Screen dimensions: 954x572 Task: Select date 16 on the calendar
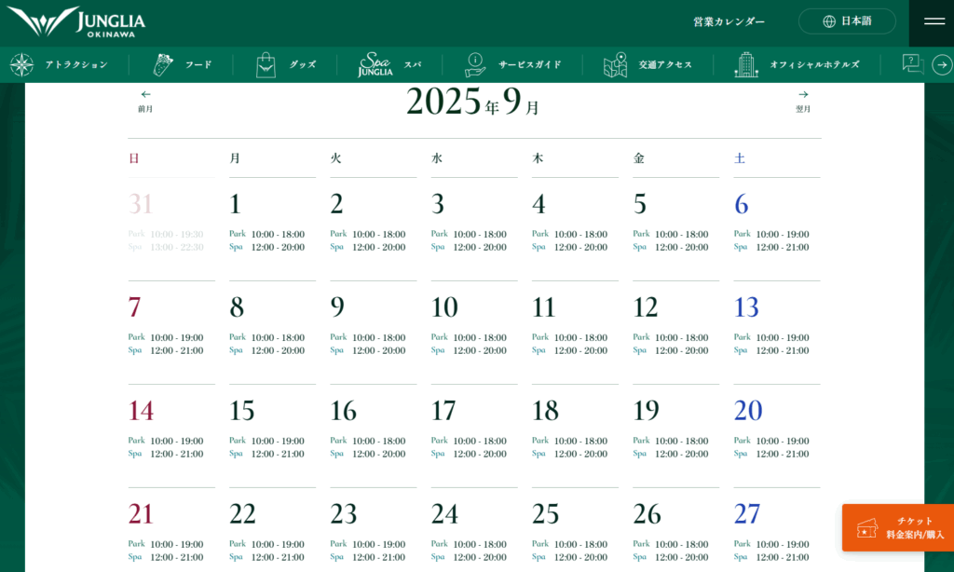tap(344, 411)
